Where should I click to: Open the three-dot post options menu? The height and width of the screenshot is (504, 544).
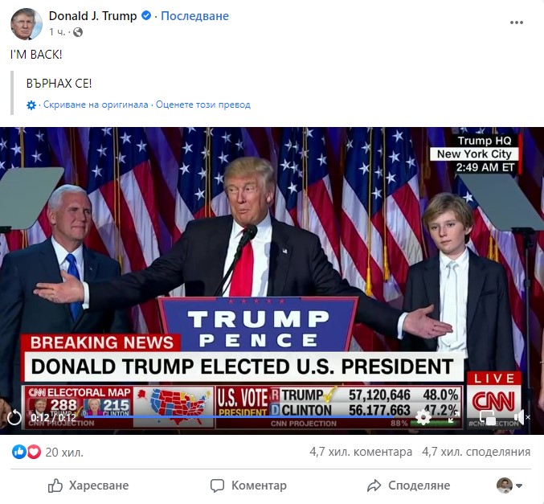tap(516, 23)
